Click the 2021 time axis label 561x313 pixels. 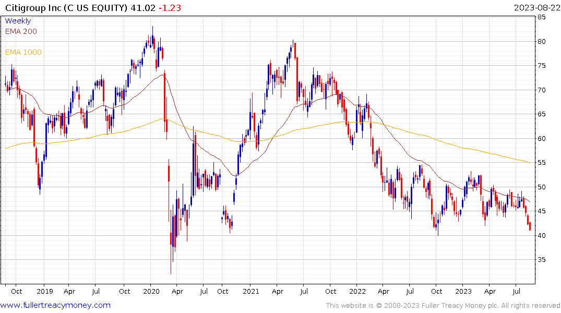(x=251, y=291)
